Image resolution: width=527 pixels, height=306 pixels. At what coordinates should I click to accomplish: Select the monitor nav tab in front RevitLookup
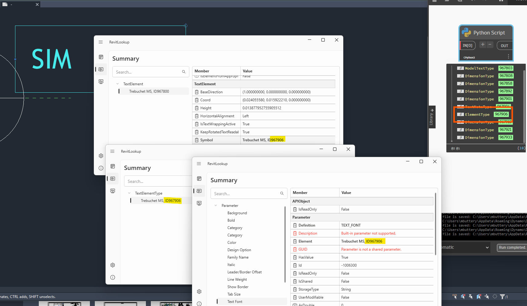pos(199,203)
